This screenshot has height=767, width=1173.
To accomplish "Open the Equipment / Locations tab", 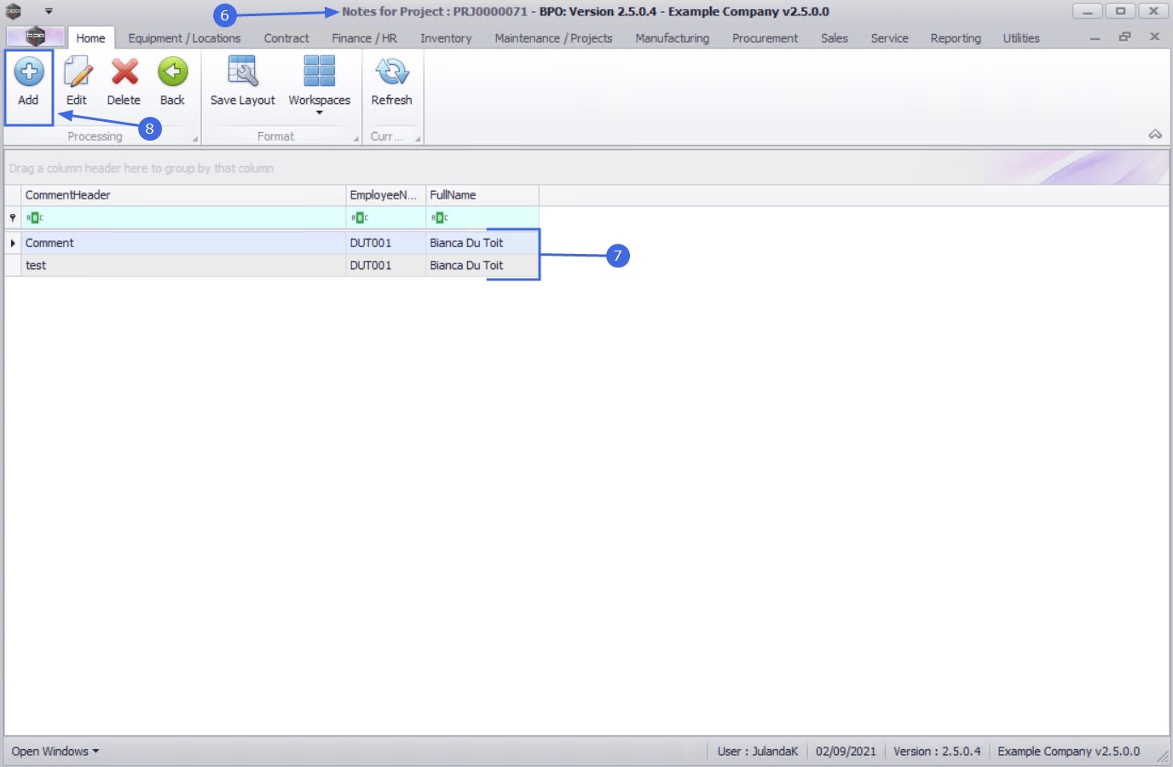I will point(184,38).
